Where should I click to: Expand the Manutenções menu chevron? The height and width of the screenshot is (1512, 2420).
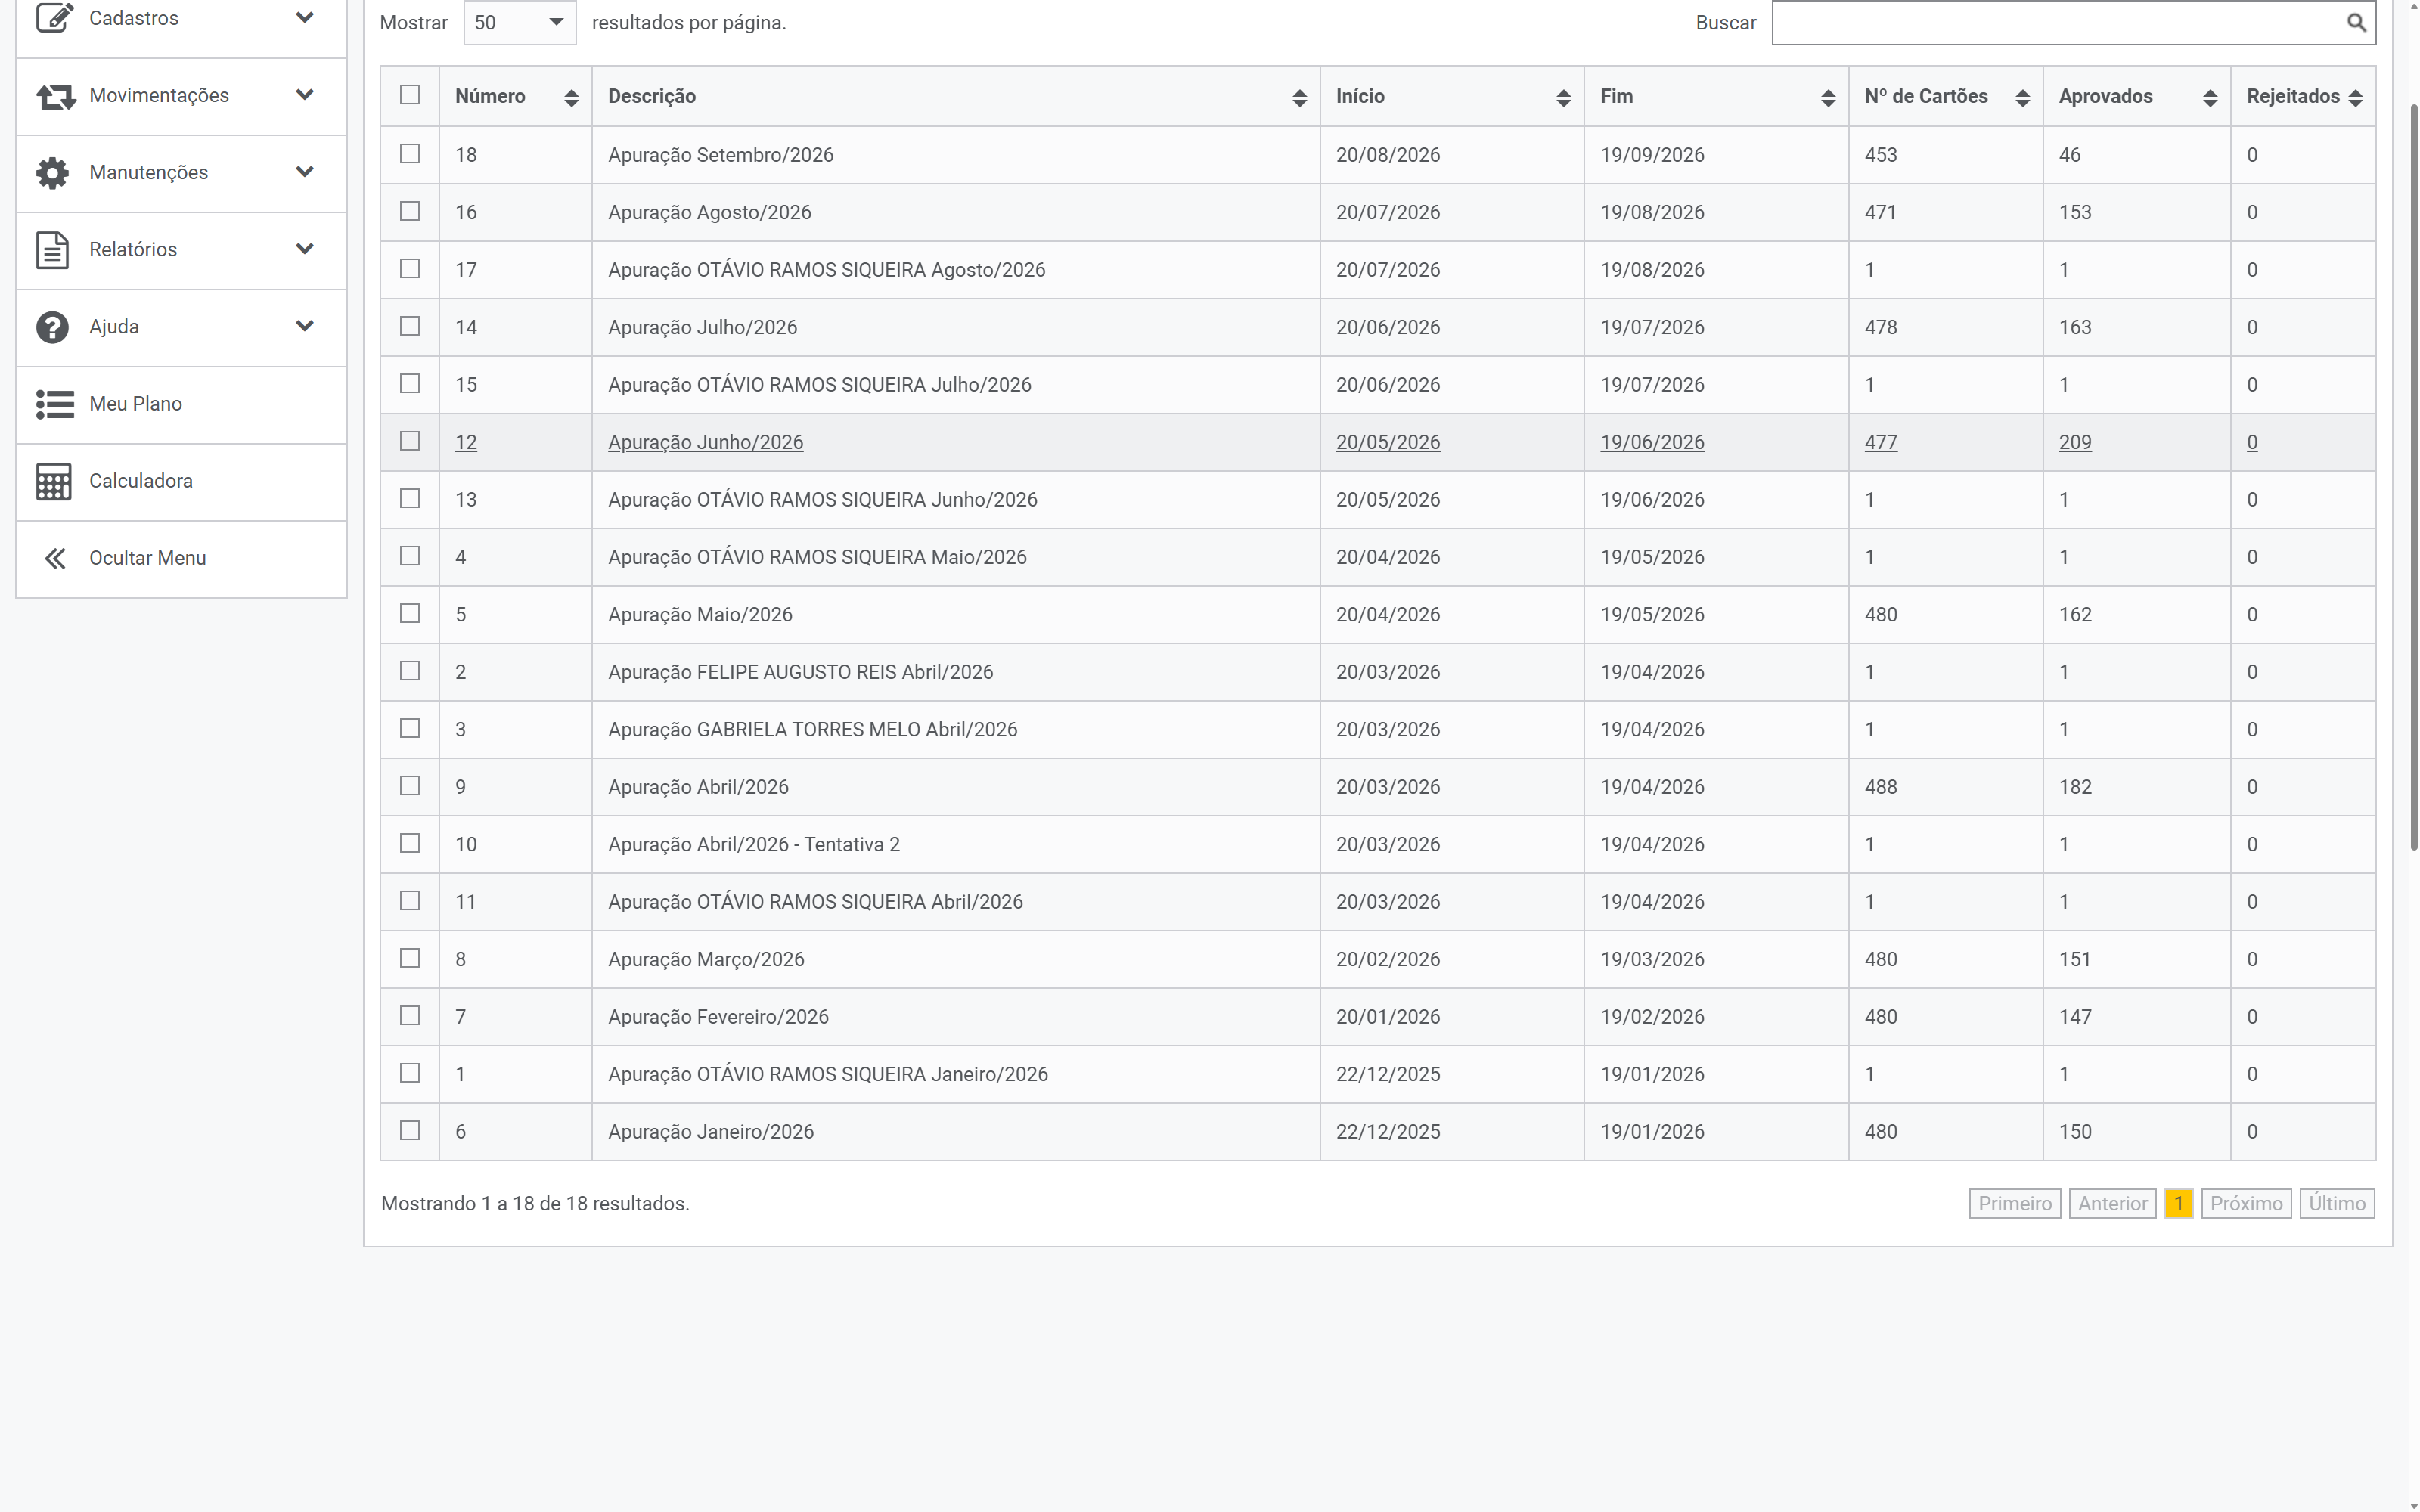click(305, 171)
